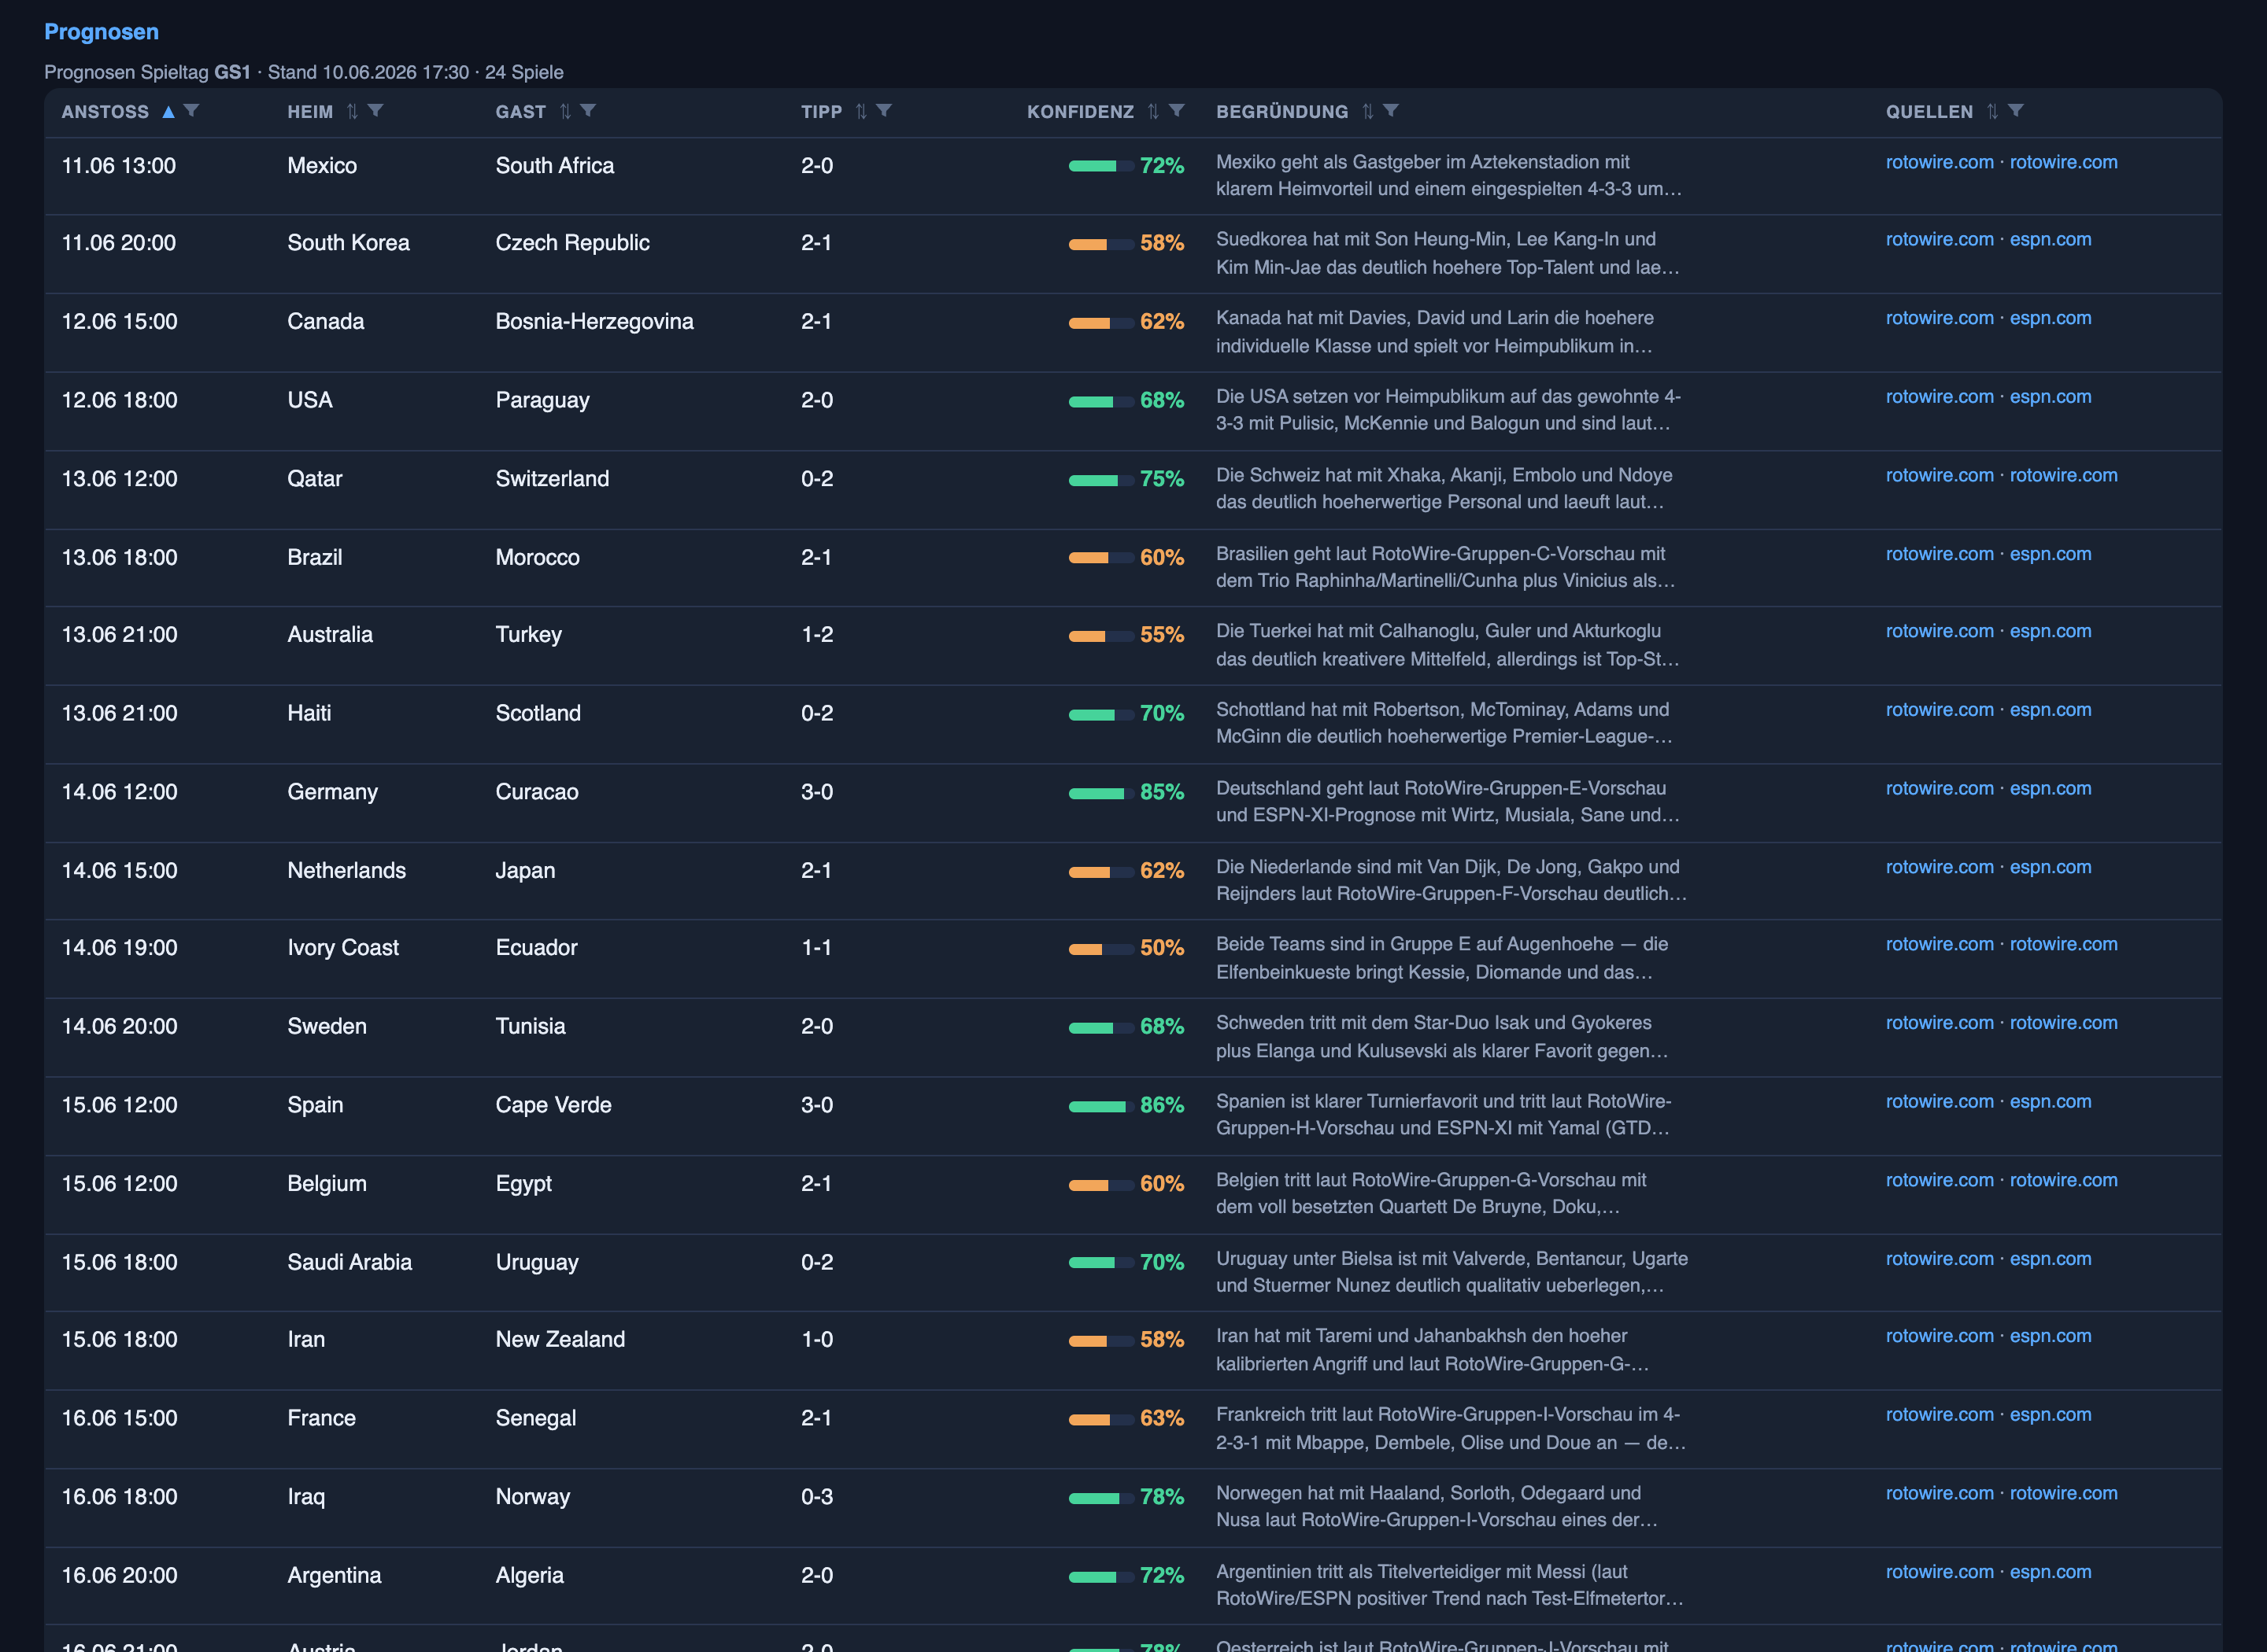This screenshot has width=2267, height=1652.
Task: Open second rotowire.com link in Qatar row
Action: (2063, 476)
